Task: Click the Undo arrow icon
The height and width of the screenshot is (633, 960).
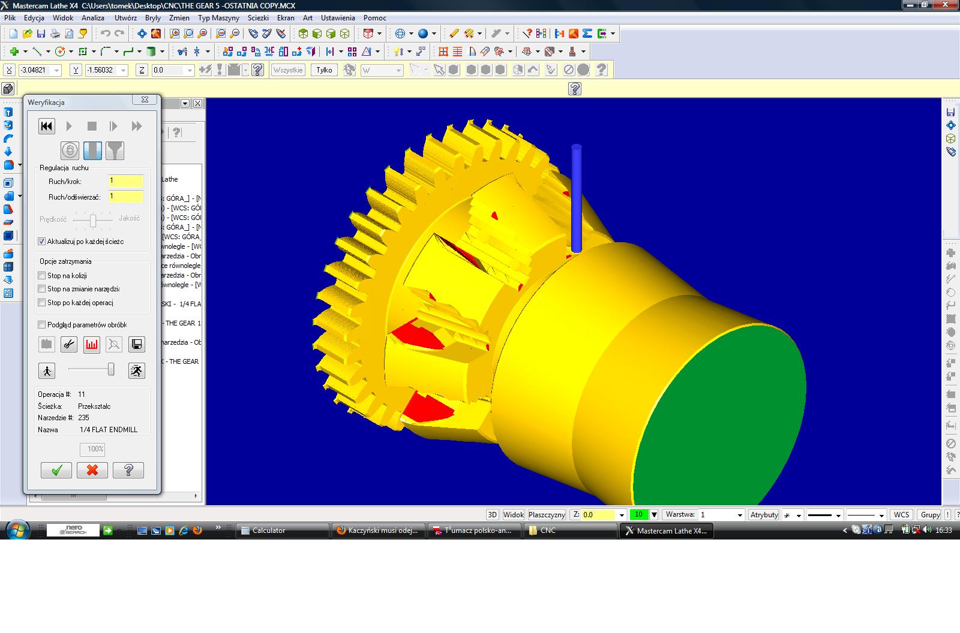Action: pyautogui.click(x=106, y=34)
